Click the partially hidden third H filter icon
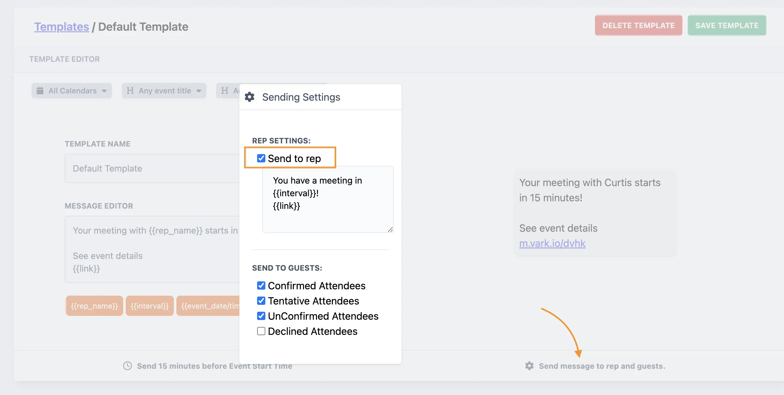 click(224, 91)
